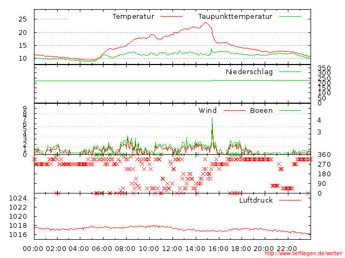Select the Wind legend label

pyautogui.click(x=208, y=111)
